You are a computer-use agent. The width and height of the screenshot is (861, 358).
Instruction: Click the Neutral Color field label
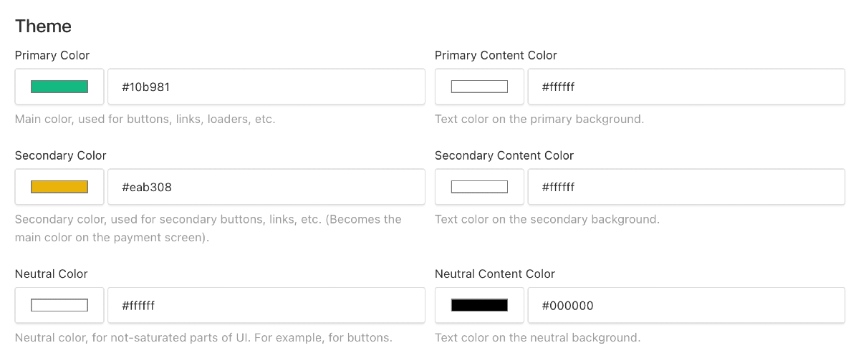coord(51,274)
